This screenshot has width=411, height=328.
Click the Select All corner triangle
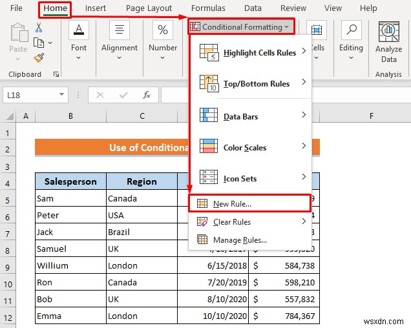click(x=10, y=116)
